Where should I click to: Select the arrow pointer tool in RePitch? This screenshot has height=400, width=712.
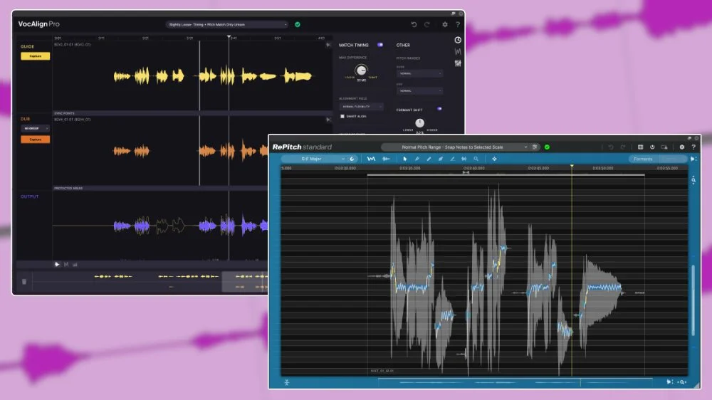pos(405,159)
